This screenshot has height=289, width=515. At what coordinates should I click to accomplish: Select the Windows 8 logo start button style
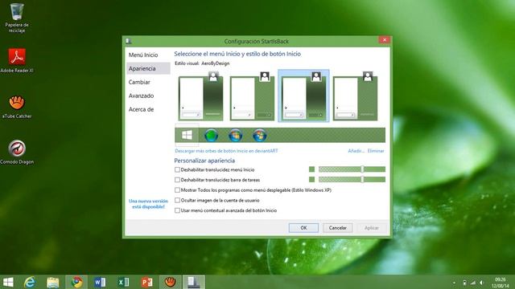(x=187, y=135)
